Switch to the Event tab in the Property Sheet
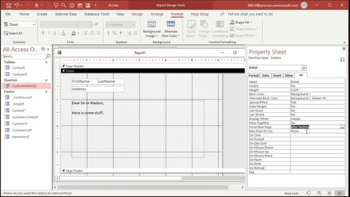The width and height of the screenshot is (350, 197). click(277, 76)
